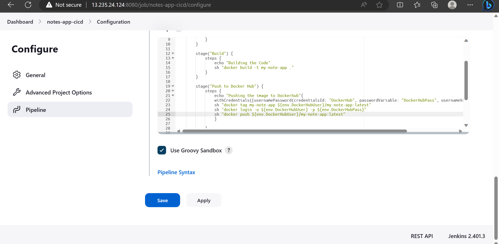This screenshot has width=499, height=244.
Task: Open General settings section in sidebar
Action: tap(36, 75)
